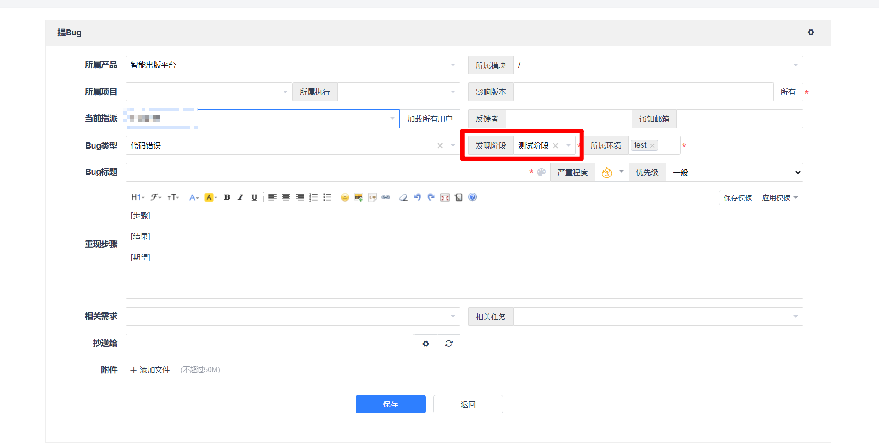
Task: Open the Bug title color picker
Action: click(x=541, y=172)
